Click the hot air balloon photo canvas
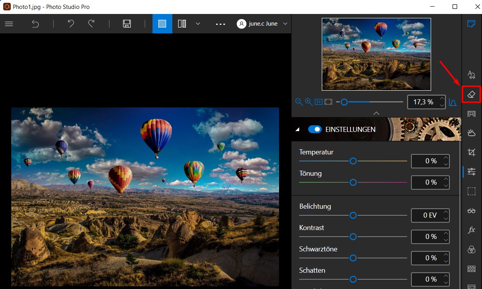The image size is (482, 289). (x=145, y=197)
